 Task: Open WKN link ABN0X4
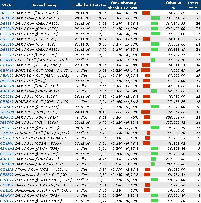7,195
